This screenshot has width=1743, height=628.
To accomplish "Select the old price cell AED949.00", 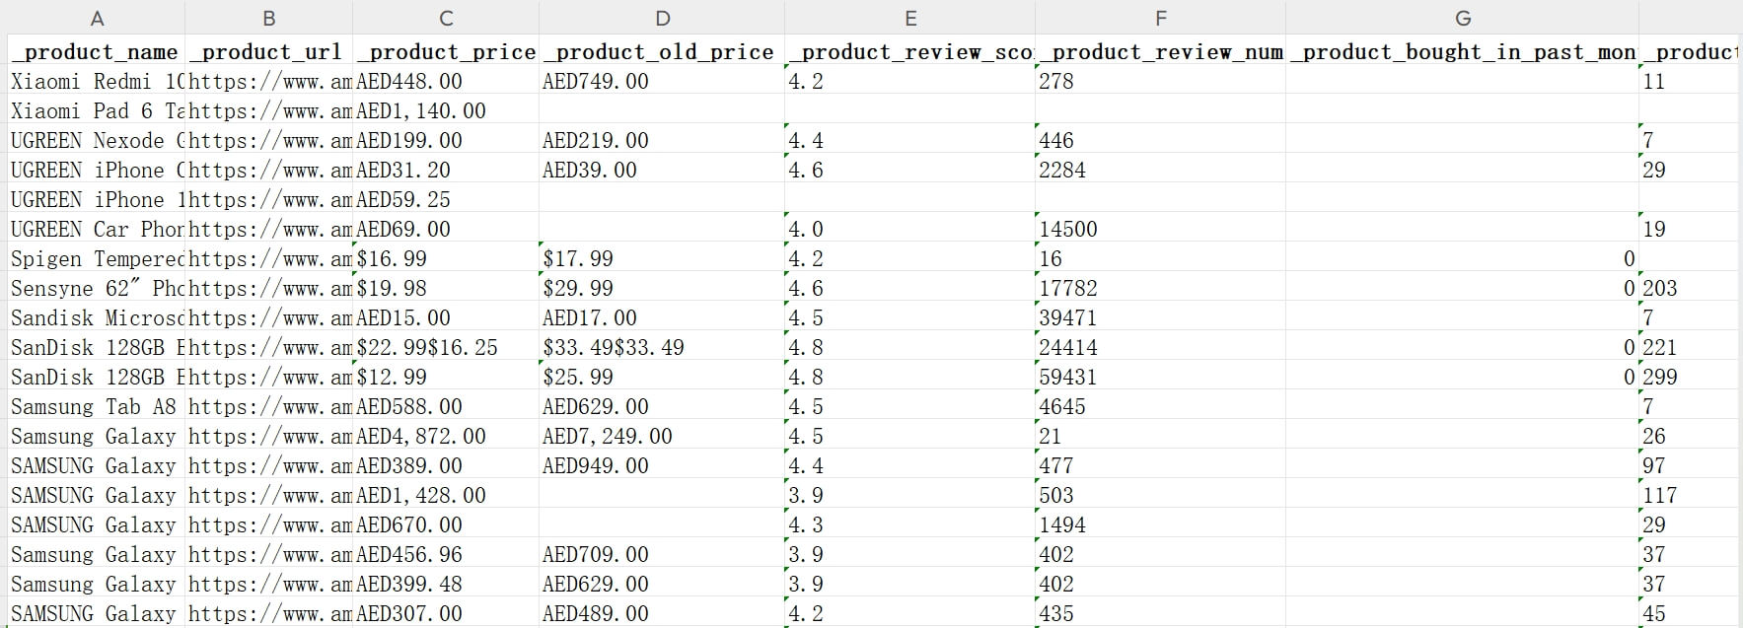I will pyautogui.click(x=663, y=465).
